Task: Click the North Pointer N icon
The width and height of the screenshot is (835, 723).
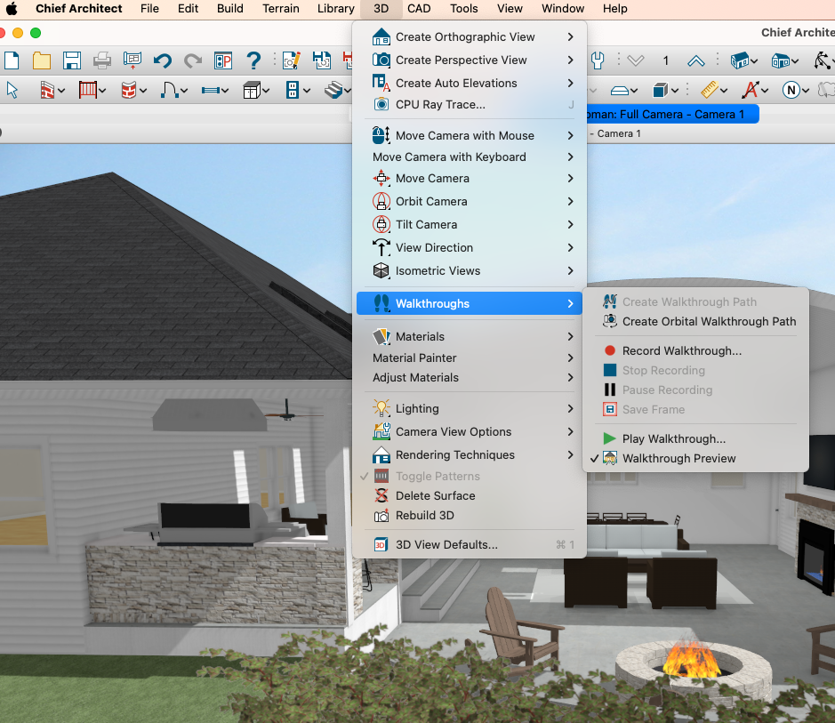Action: (x=791, y=90)
